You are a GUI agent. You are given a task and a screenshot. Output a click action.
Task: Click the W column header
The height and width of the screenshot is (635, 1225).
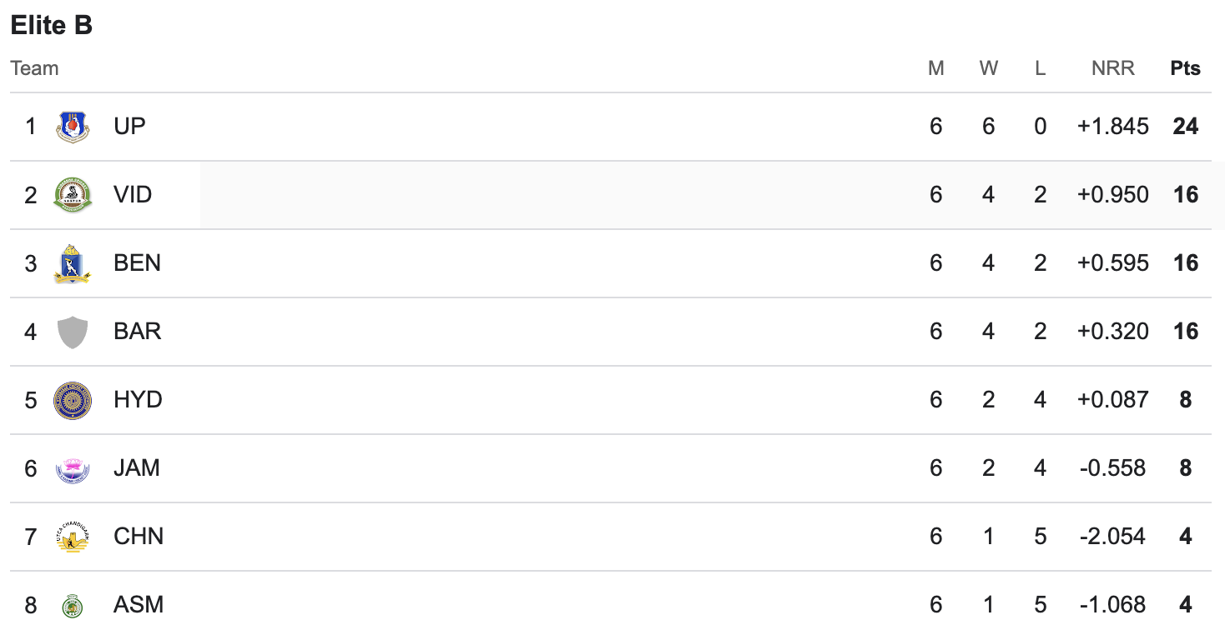[989, 68]
